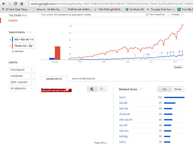Open related term 'bút đẹp'
Viewport: 193px width, 145px height.
coord(124,136)
